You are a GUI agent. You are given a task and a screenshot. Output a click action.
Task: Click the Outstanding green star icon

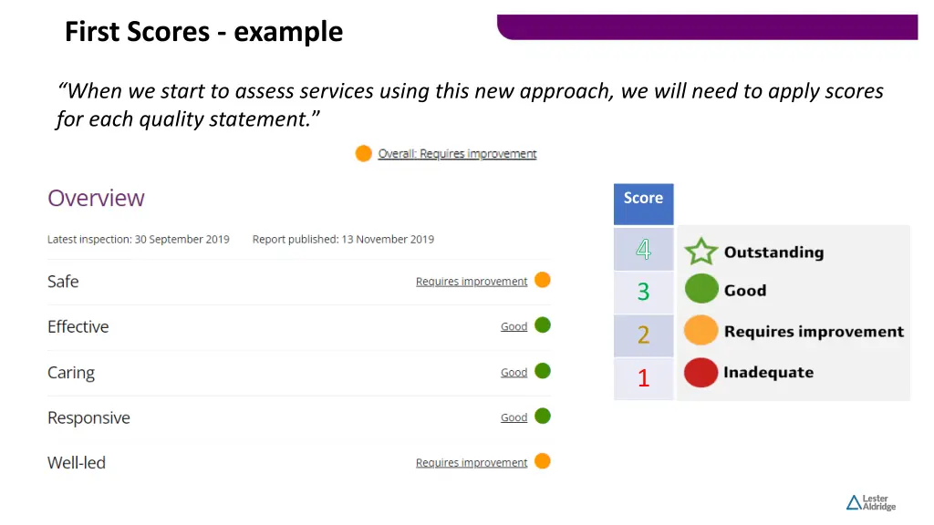point(701,252)
